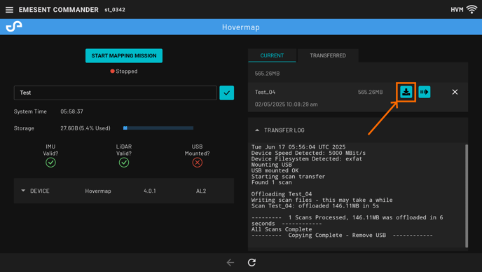Click the Emesent logo icon
The height and width of the screenshot is (272, 482).
click(14, 27)
